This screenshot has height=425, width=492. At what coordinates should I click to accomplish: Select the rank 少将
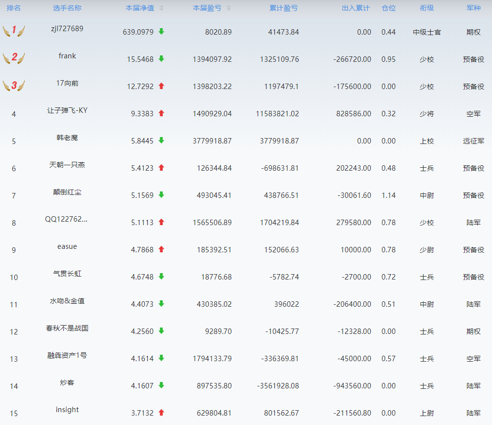427,114
